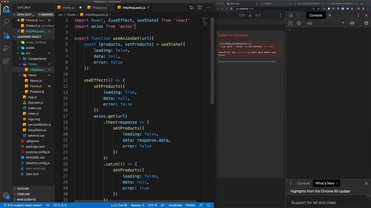The width and height of the screenshot is (371, 208).
Task: Expand the NPM Scripts section
Action: point(34,200)
